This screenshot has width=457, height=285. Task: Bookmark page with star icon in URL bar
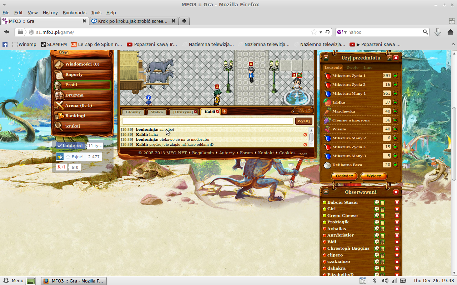click(314, 32)
